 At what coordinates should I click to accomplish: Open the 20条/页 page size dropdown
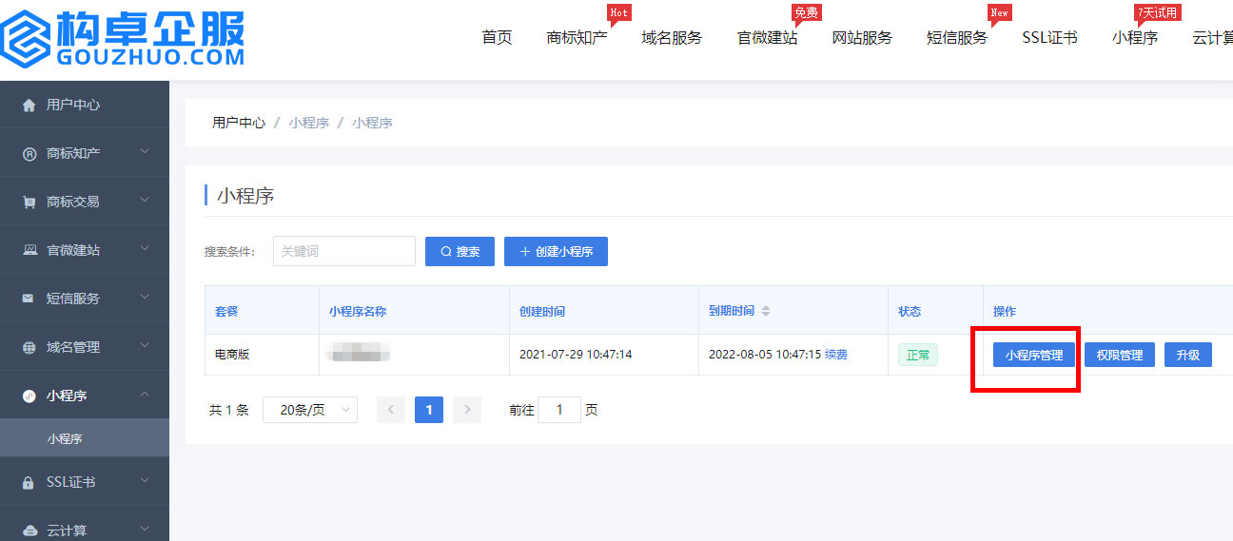[x=310, y=410]
